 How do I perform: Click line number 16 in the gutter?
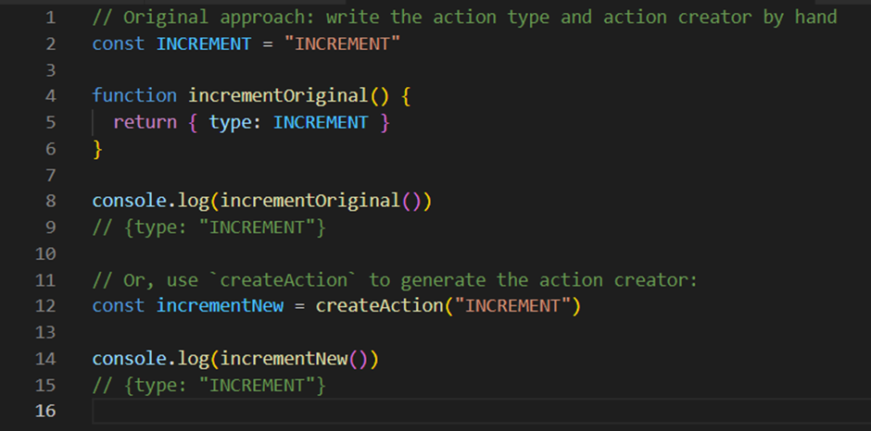click(x=45, y=411)
